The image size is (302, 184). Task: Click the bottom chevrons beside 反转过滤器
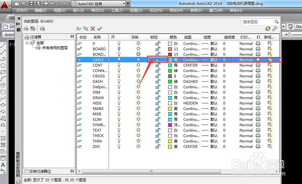click(x=72, y=171)
